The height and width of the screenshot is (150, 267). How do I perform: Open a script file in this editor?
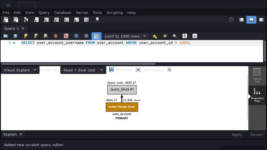point(6,36)
